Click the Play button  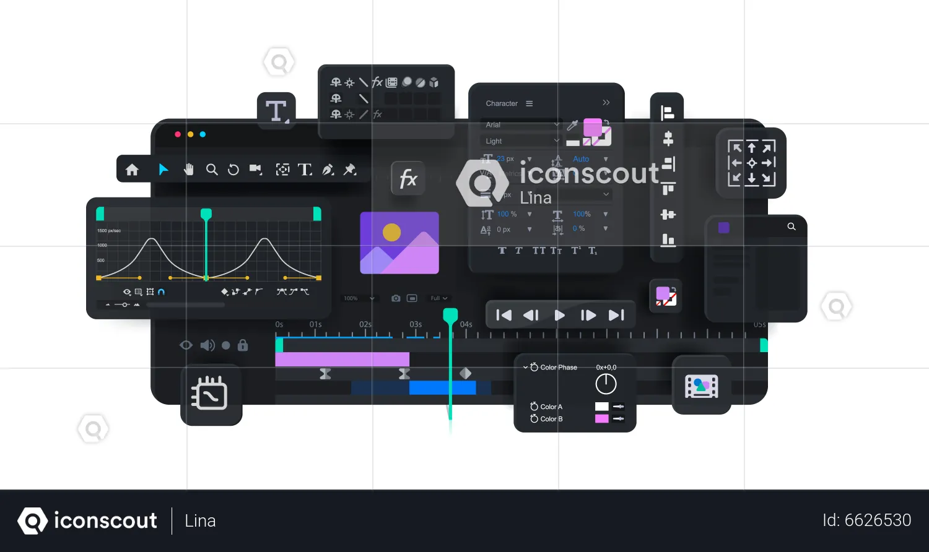coord(560,315)
